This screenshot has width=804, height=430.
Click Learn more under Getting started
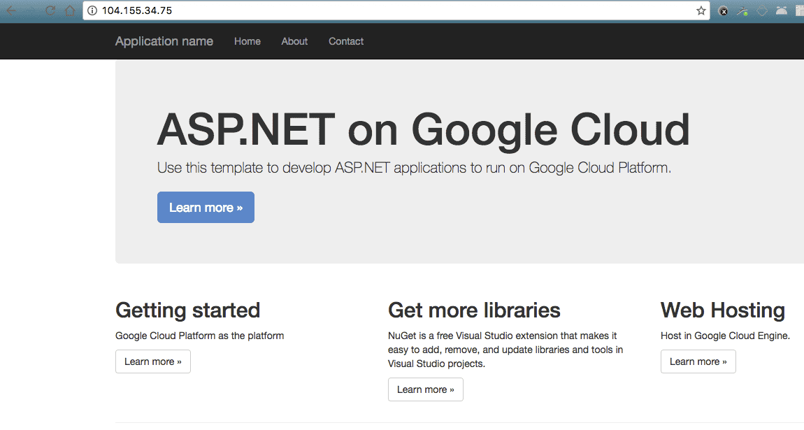click(x=152, y=361)
